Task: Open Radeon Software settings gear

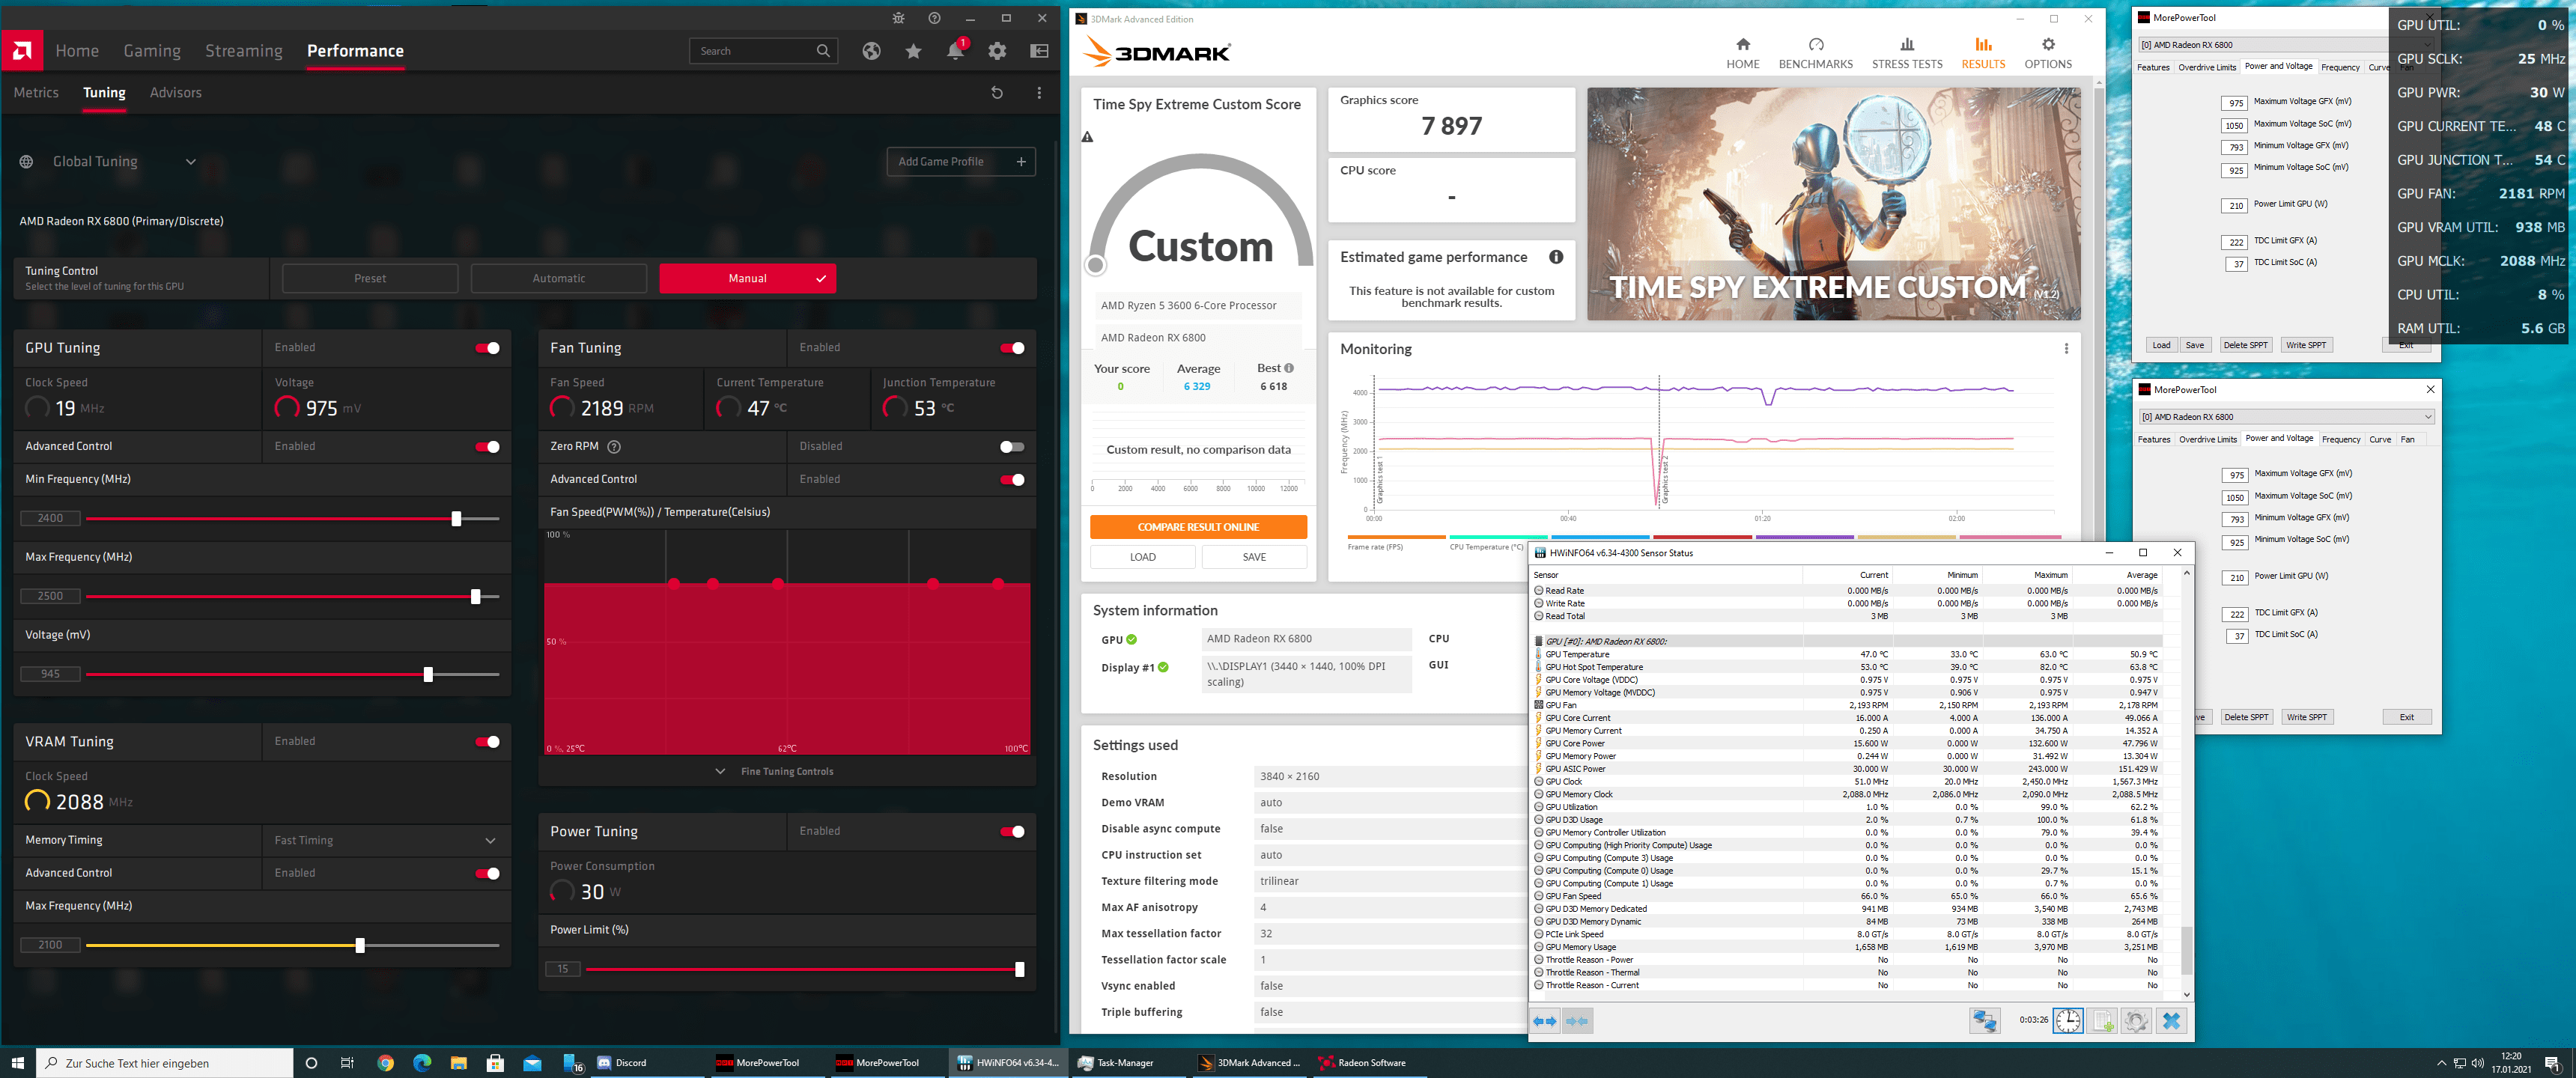Action: tap(997, 51)
